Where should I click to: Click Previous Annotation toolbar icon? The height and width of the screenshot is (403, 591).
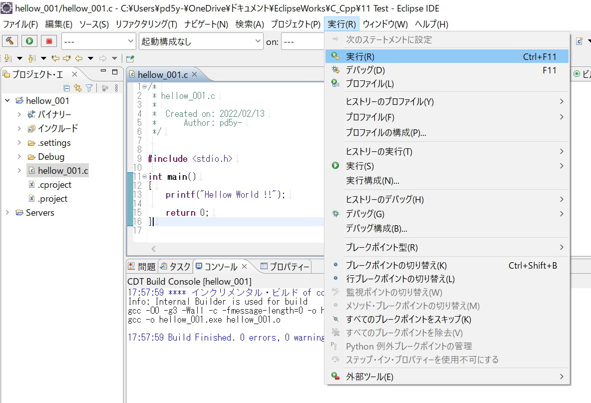[x=32, y=58]
